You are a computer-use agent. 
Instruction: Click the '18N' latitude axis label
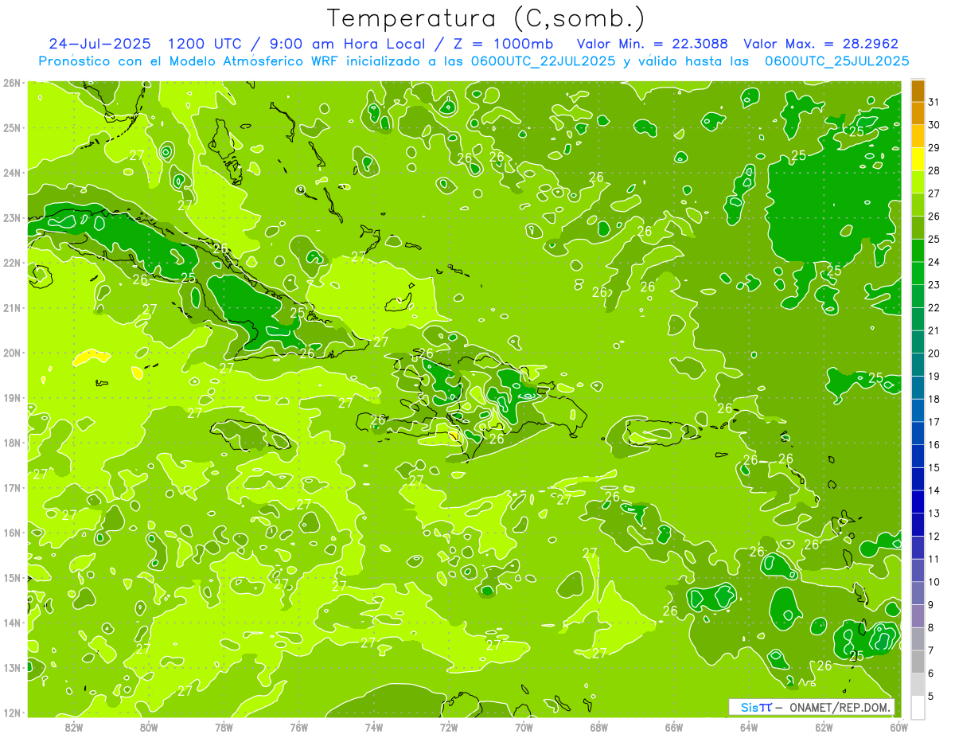11,443
